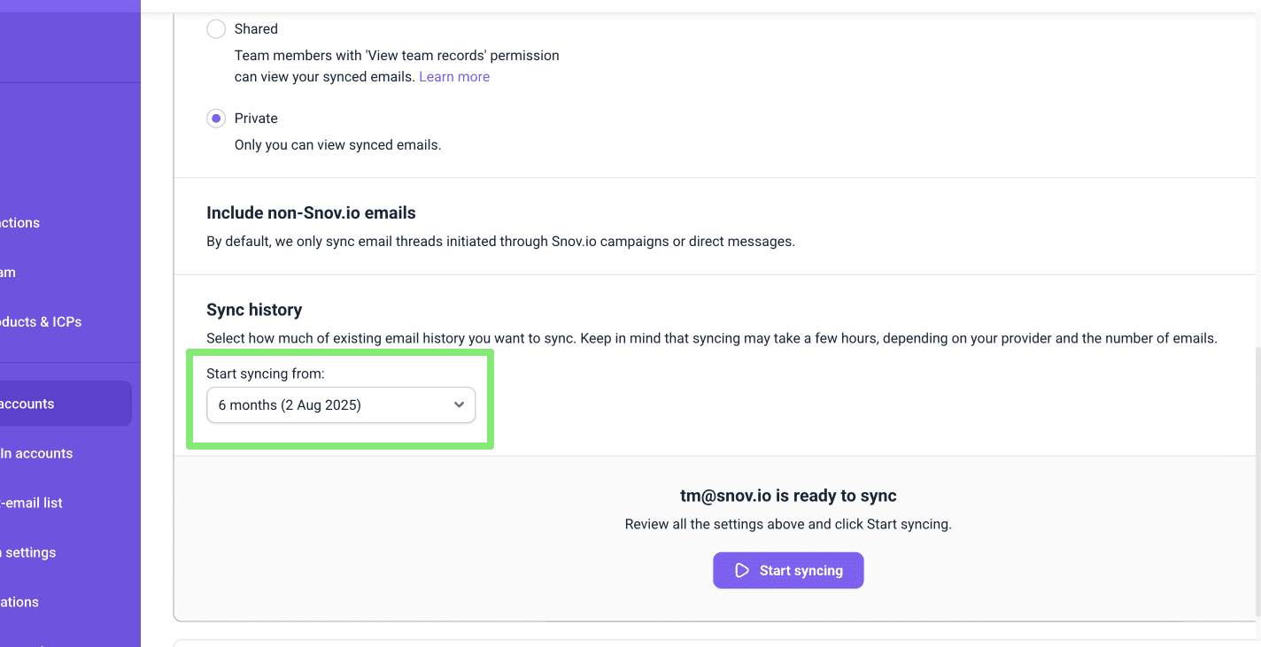Open the Learn more link
This screenshot has width=1261, height=647.
click(x=454, y=77)
